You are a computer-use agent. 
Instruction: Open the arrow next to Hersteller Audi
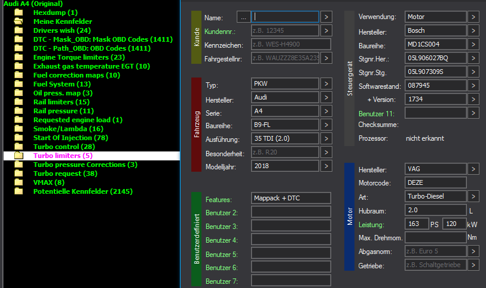click(x=326, y=97)
